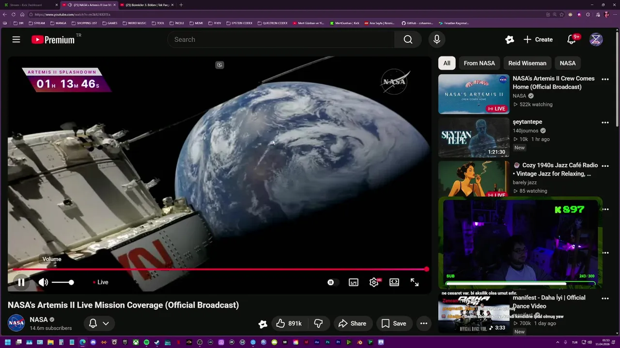The height and width of the screenshot is (348, 620).
Task: Click the sparkle Ask icon in header
Action: coord(510,40)
